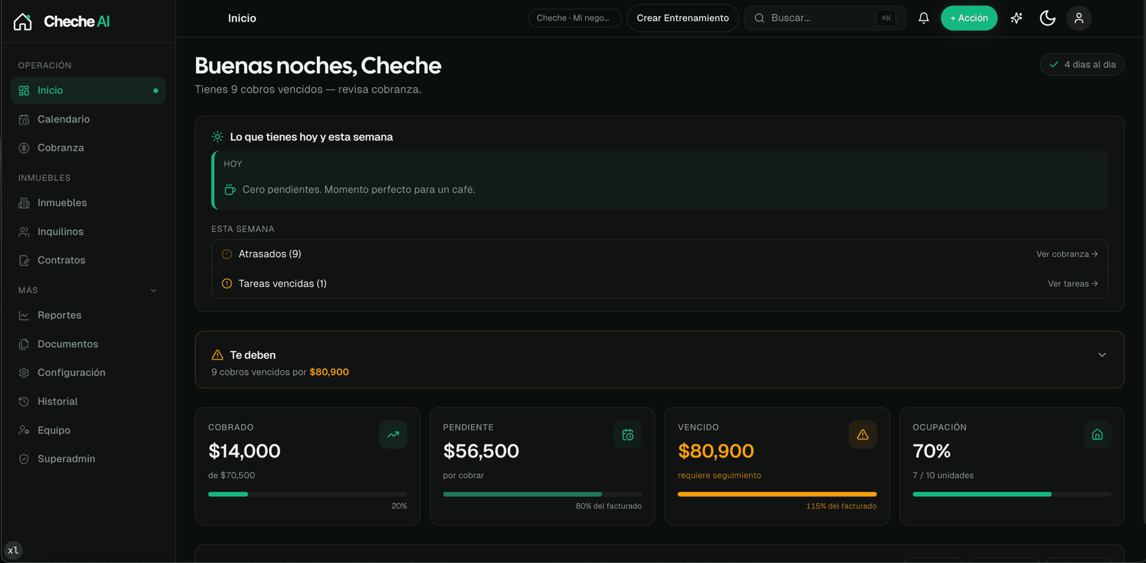Click the Inicio page title in header
Screen dimensions: 1146x563
click(242, 18)
